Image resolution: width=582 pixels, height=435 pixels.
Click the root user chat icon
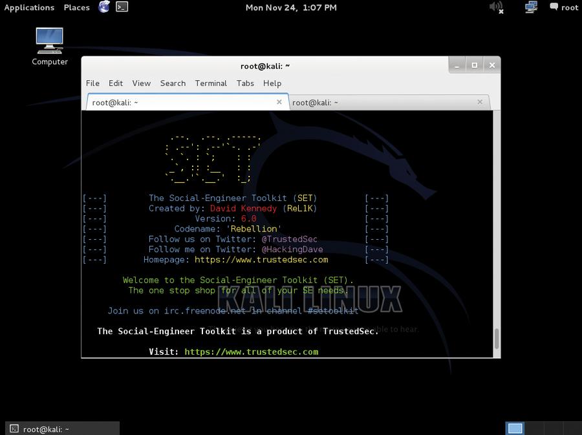click(554, 7)
